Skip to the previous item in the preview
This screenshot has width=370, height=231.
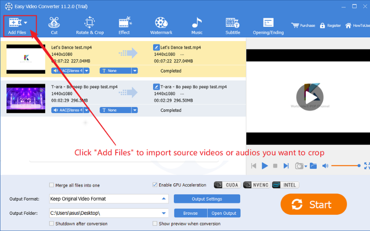253,166
